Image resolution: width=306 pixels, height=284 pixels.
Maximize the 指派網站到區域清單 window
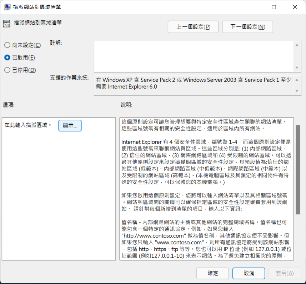click(274, 7)
